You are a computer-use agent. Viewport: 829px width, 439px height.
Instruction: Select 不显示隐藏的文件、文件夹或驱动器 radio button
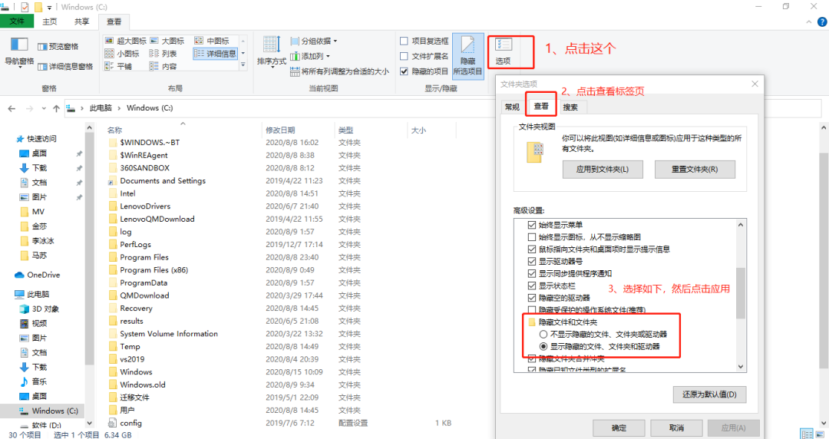point(543,335)
